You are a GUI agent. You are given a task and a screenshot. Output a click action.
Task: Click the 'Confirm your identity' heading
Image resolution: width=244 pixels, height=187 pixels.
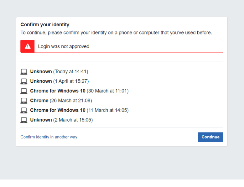pyautogui.click(x=45, y=24)
